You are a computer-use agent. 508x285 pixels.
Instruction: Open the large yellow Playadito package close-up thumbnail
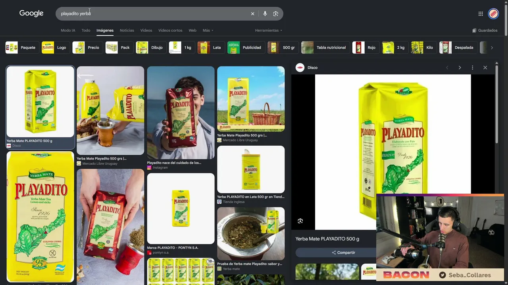[40, 217]
